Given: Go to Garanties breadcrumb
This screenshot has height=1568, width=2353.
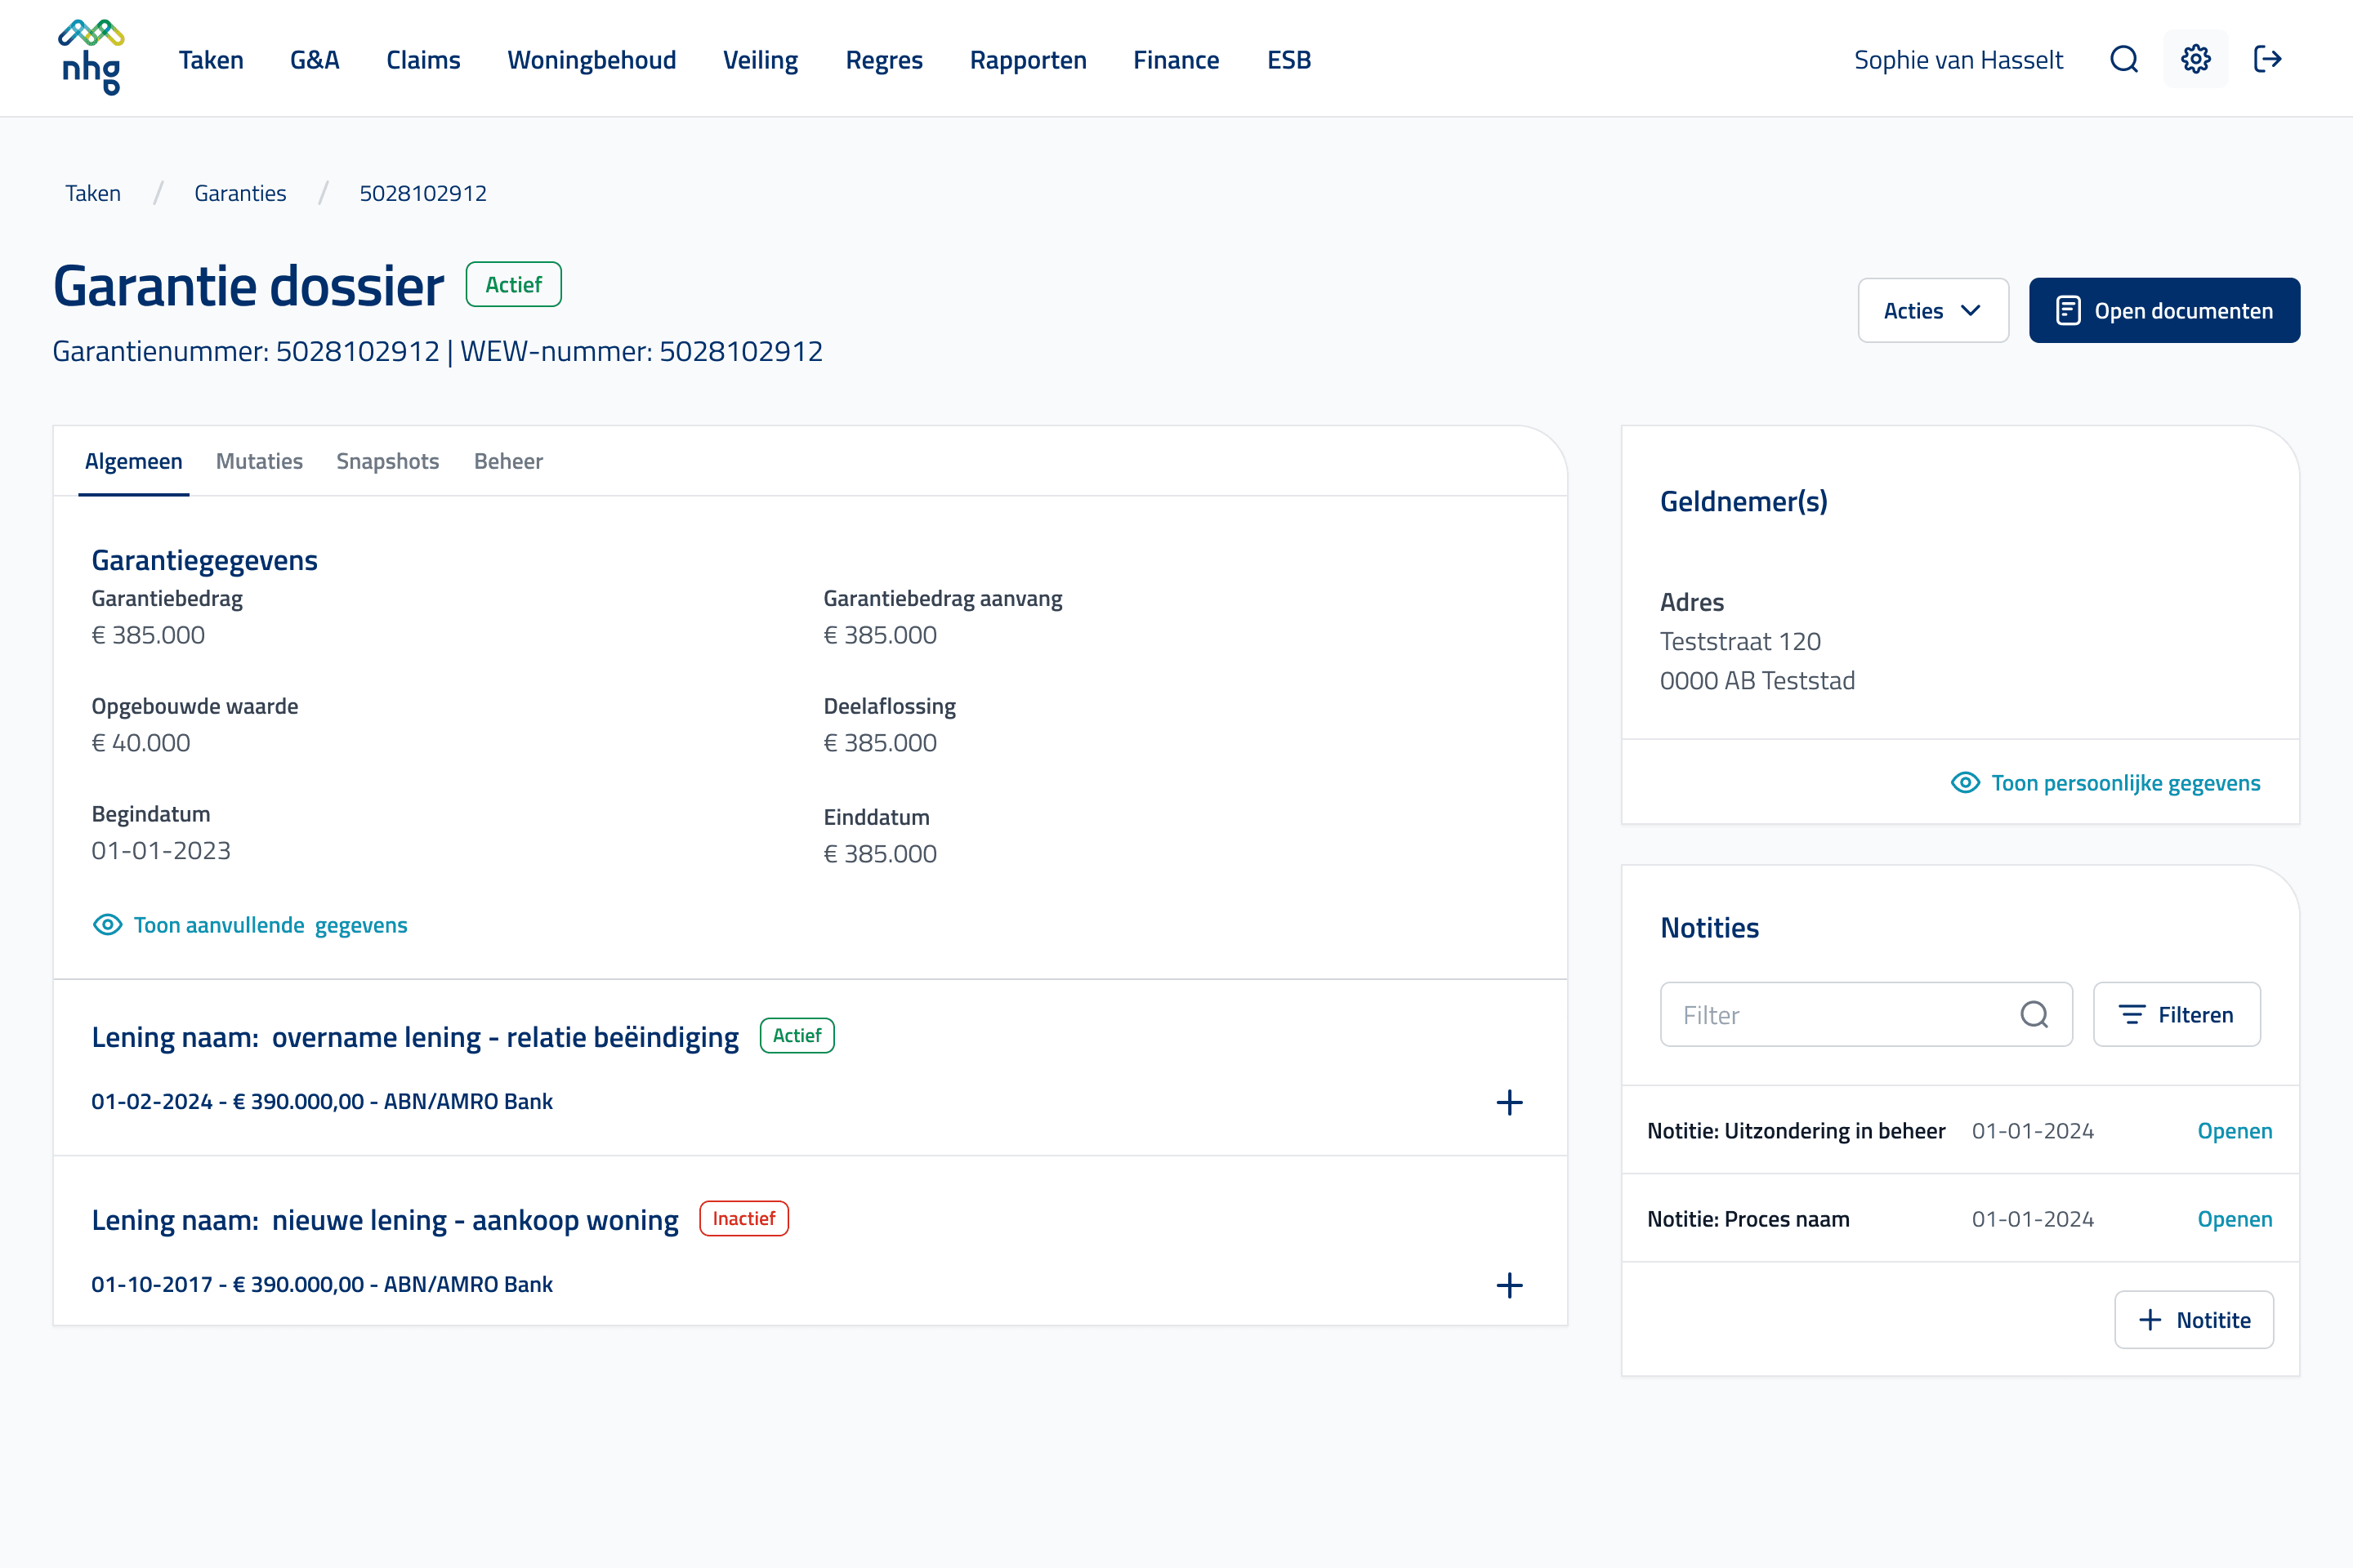Looking at the screenshot, I should click(240, 193).
